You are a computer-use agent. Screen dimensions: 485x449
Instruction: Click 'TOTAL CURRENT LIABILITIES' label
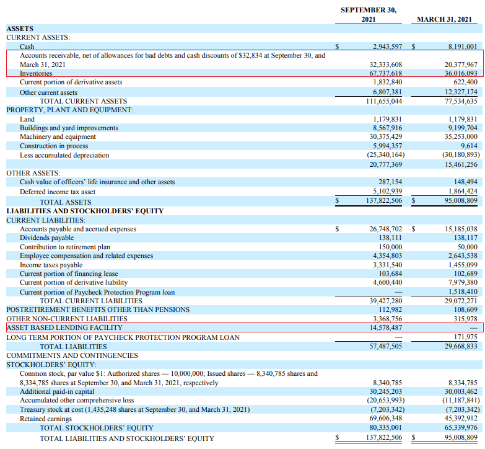91,301
